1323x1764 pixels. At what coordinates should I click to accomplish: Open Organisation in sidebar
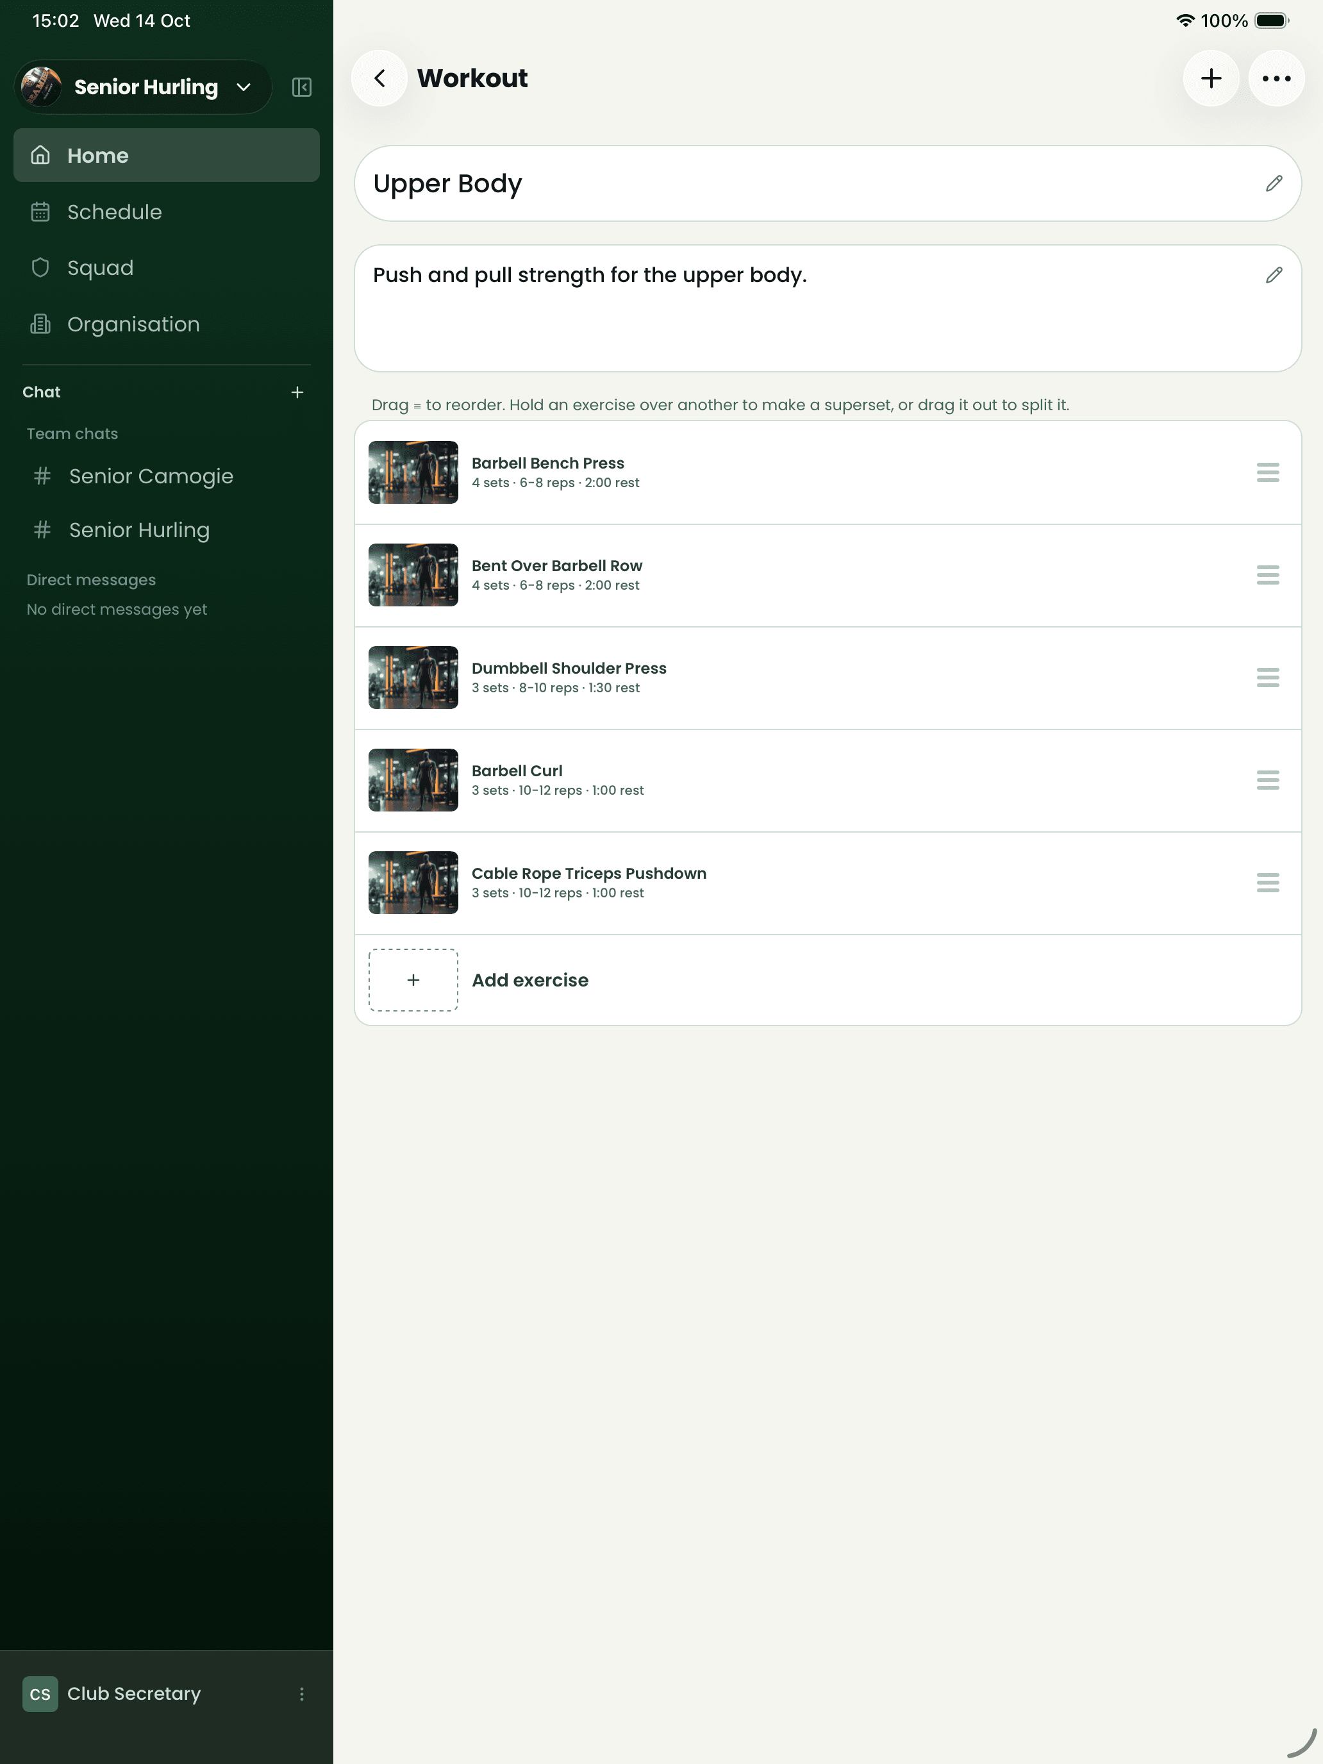(x=167, y=324)
